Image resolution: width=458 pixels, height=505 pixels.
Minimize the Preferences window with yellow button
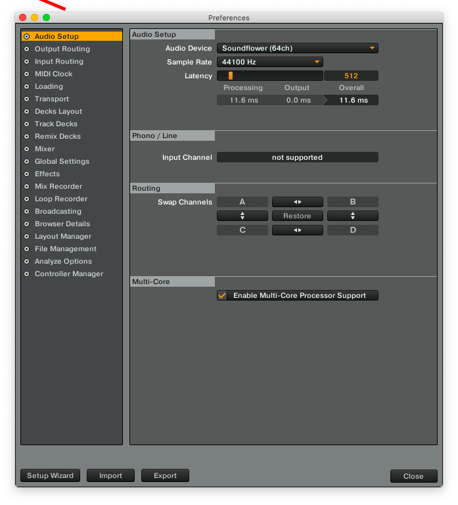click(34, 17)
